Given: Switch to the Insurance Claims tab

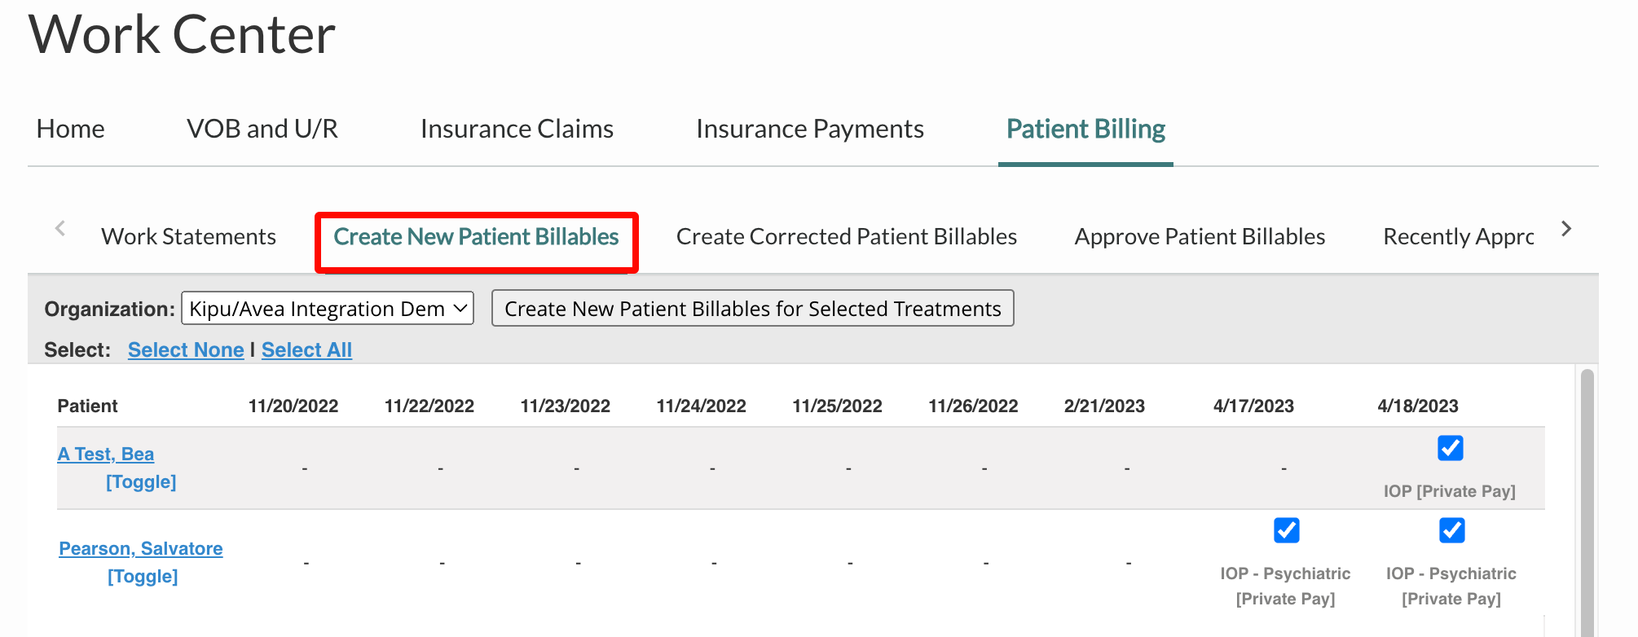Looking at the screenshot, I should pos(517,129).
